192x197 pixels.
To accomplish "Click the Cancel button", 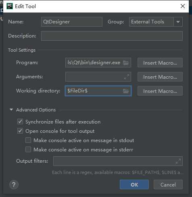I will point(168,184).
